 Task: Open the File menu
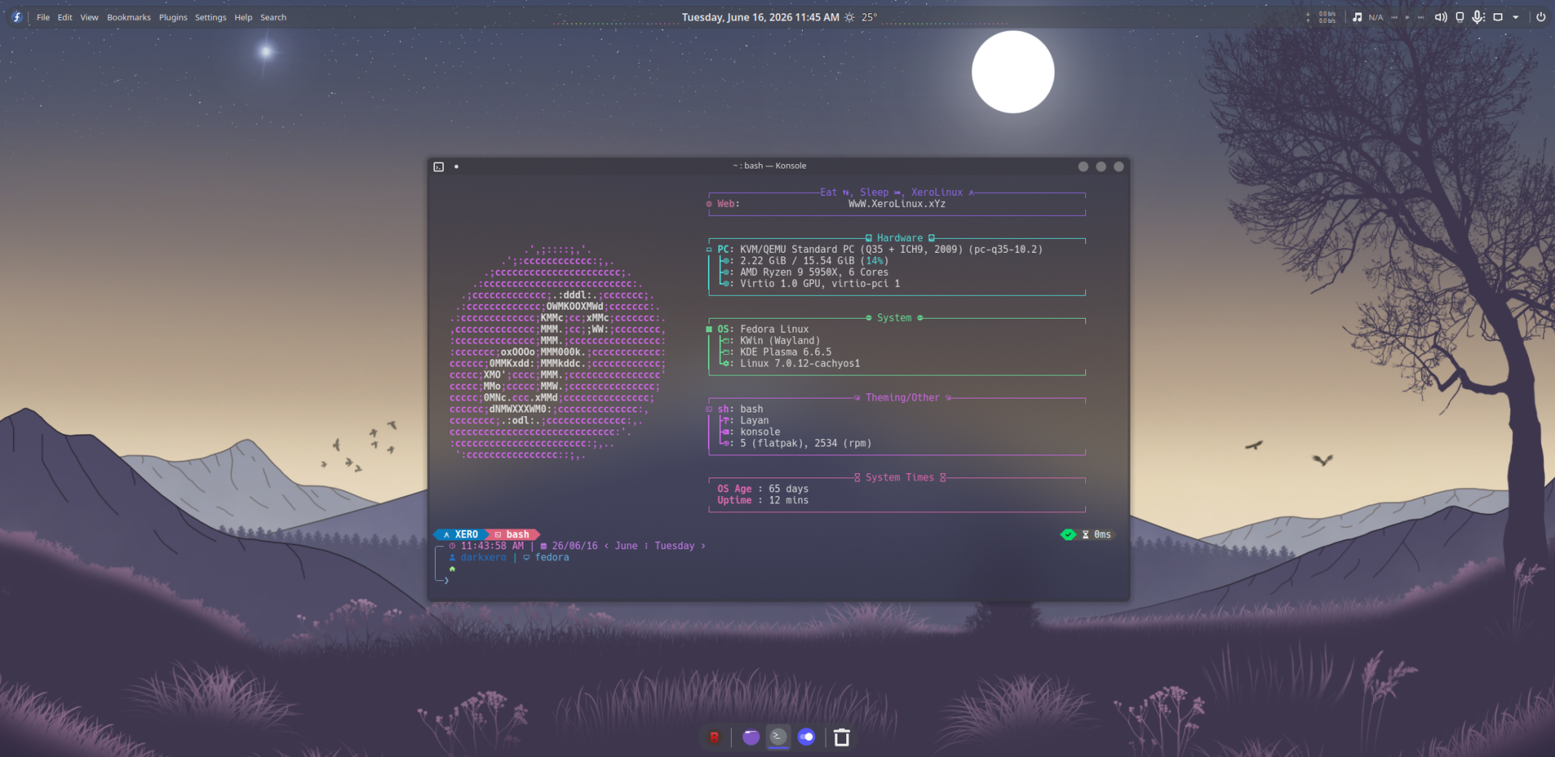[x=44, y=17]
